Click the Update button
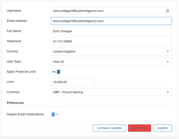The image size is (179, 139). coord(162,128)
